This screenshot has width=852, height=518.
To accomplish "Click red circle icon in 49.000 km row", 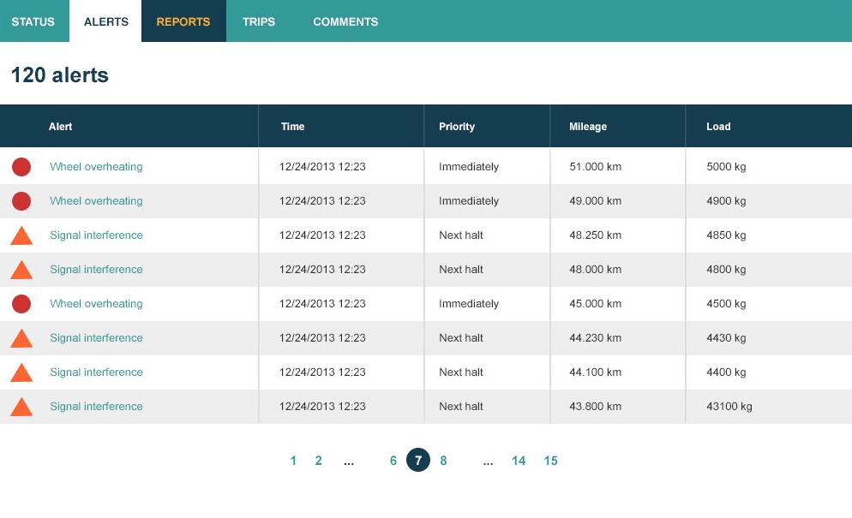I will tap(21, 201).
